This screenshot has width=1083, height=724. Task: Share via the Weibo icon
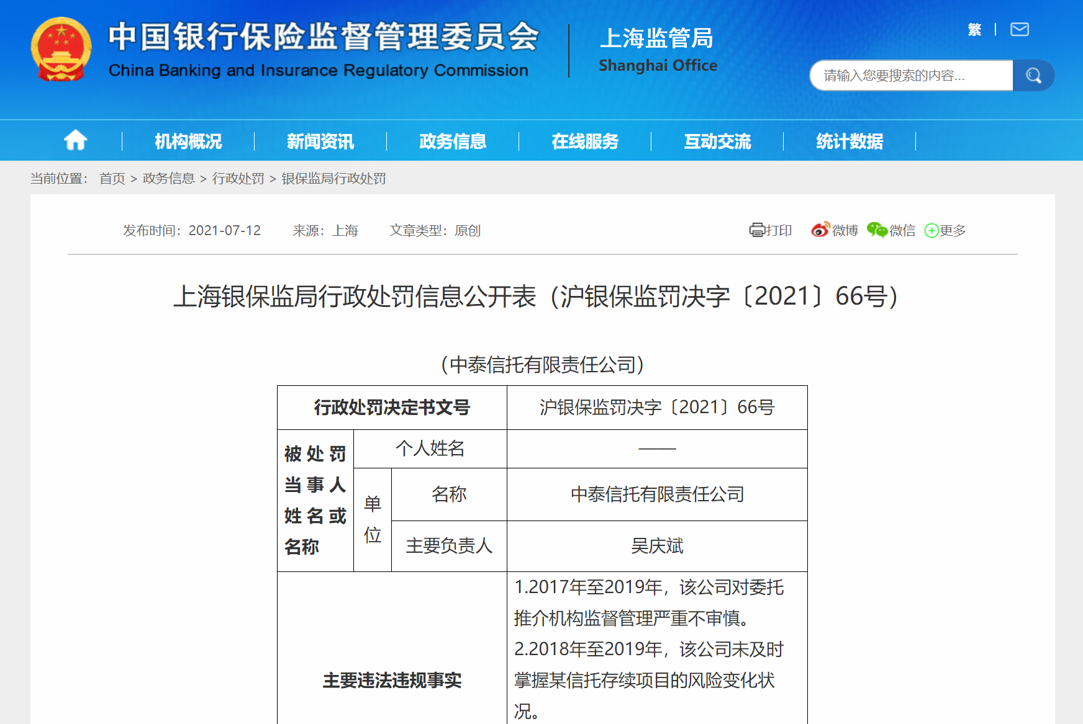(820, 230)
